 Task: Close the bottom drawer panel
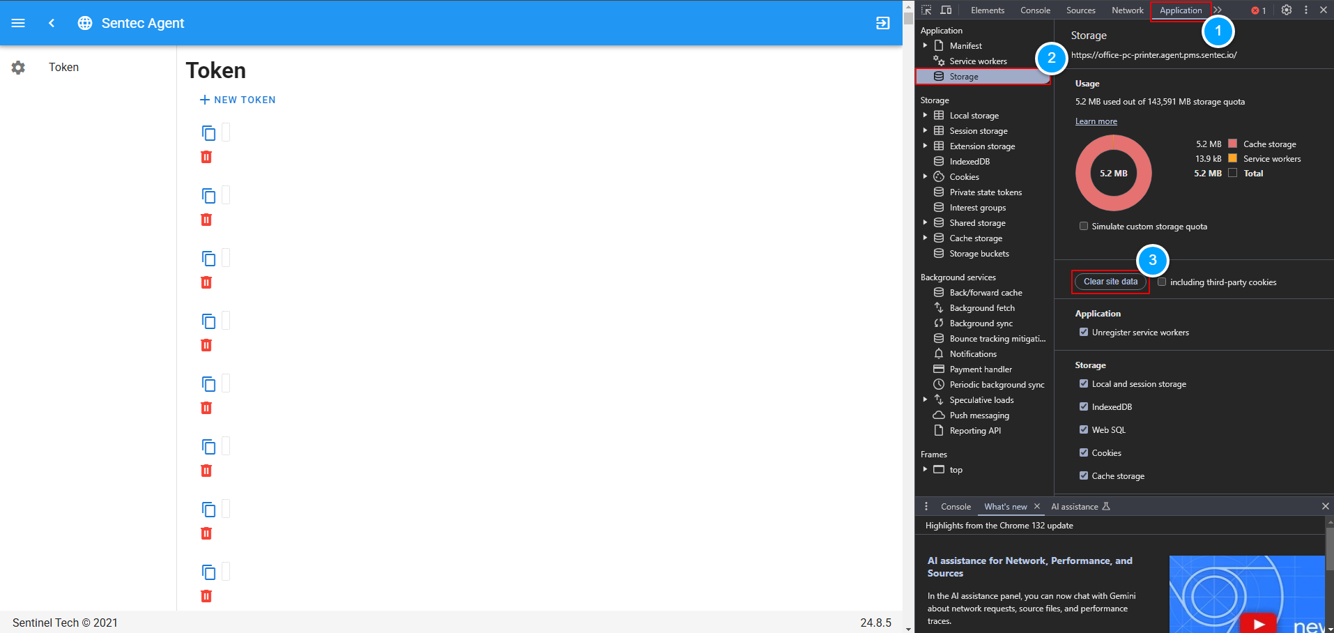[1325, 506]
